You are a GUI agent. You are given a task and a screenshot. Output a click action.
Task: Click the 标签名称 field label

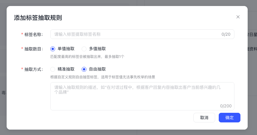33,34
